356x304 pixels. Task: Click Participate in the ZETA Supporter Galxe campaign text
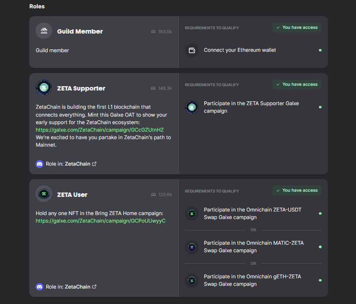[x=251, y=107]
